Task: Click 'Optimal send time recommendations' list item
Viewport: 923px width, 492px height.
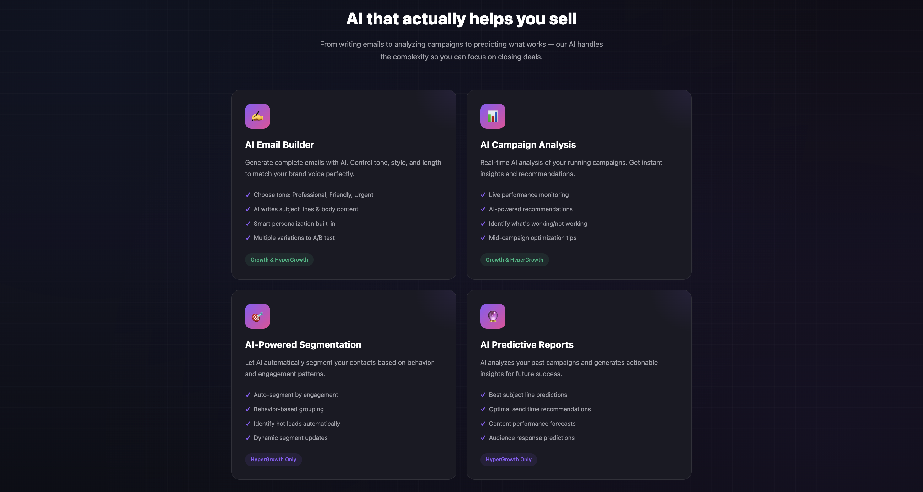Action: point(540,409)
